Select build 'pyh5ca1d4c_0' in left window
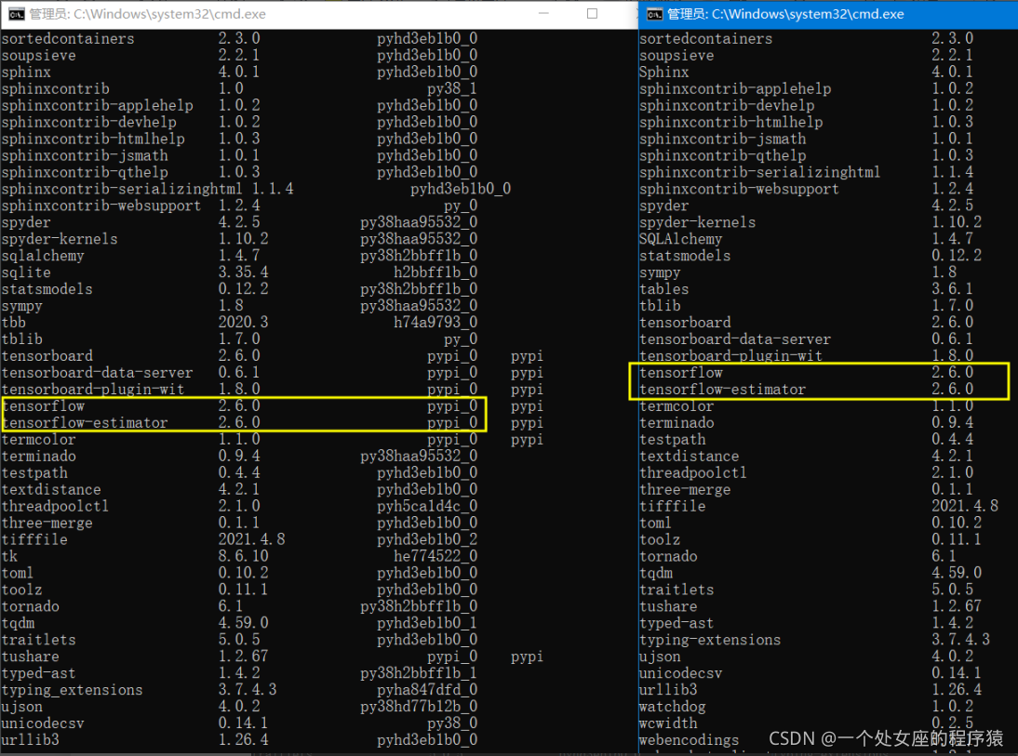 pyautogui.click(x=427, y=506)
